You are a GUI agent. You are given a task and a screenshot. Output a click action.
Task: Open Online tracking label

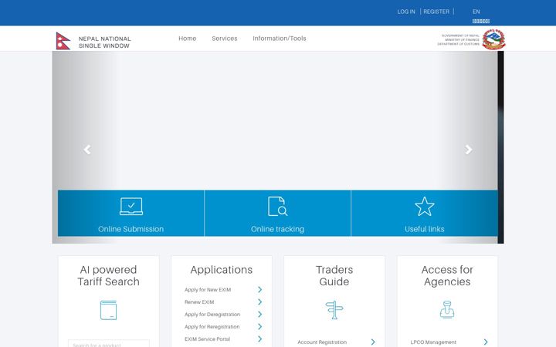point(278,229)
